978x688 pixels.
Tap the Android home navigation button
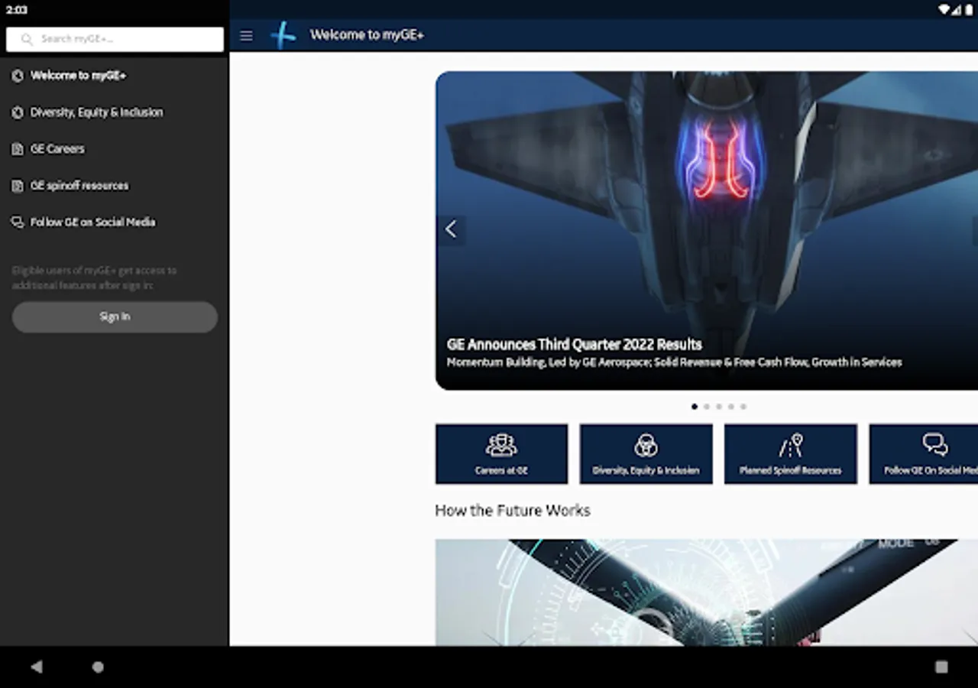(x=98, y=667)
